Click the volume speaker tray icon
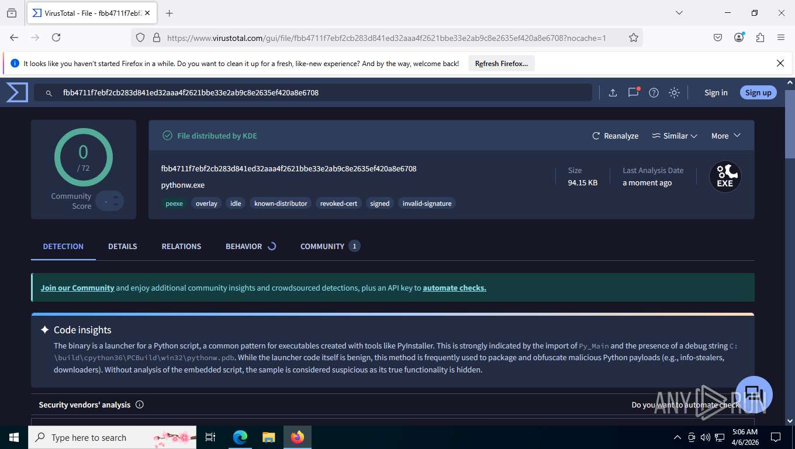This screenshot has height=449, width=795. [x=705, y=437]
